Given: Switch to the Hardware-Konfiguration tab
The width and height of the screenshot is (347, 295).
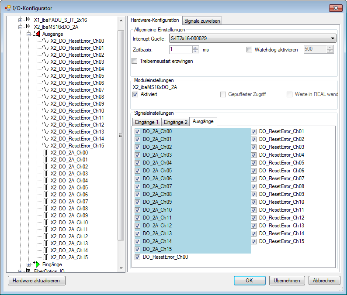Looking at the screenshot, I should tap(155, 20).
